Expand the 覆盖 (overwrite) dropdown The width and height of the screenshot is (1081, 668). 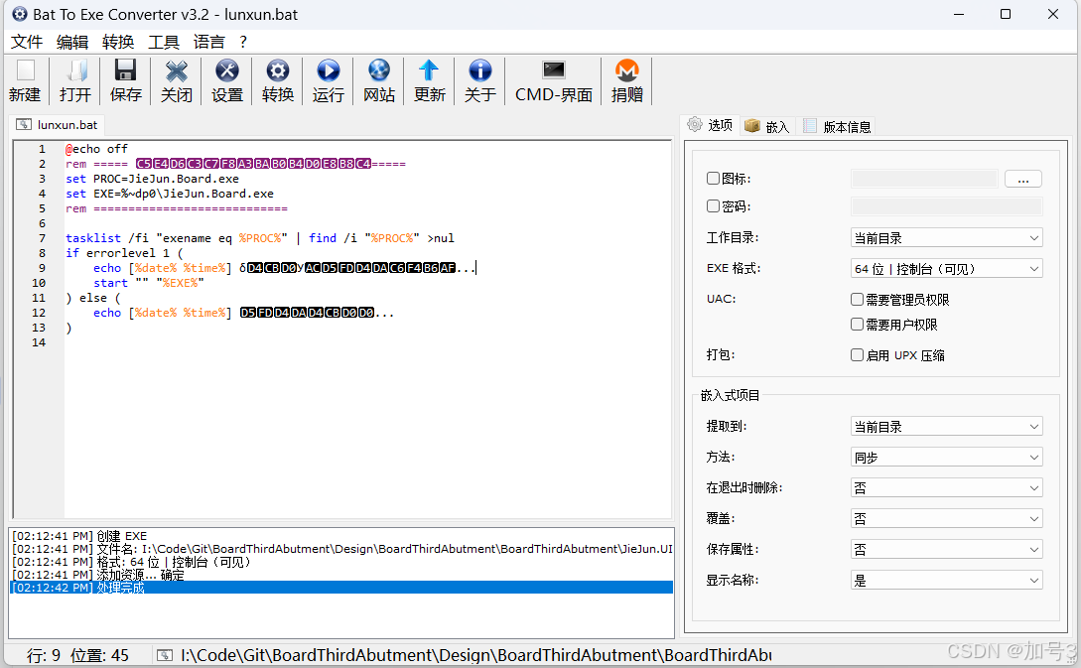click(x=947, y=518)
